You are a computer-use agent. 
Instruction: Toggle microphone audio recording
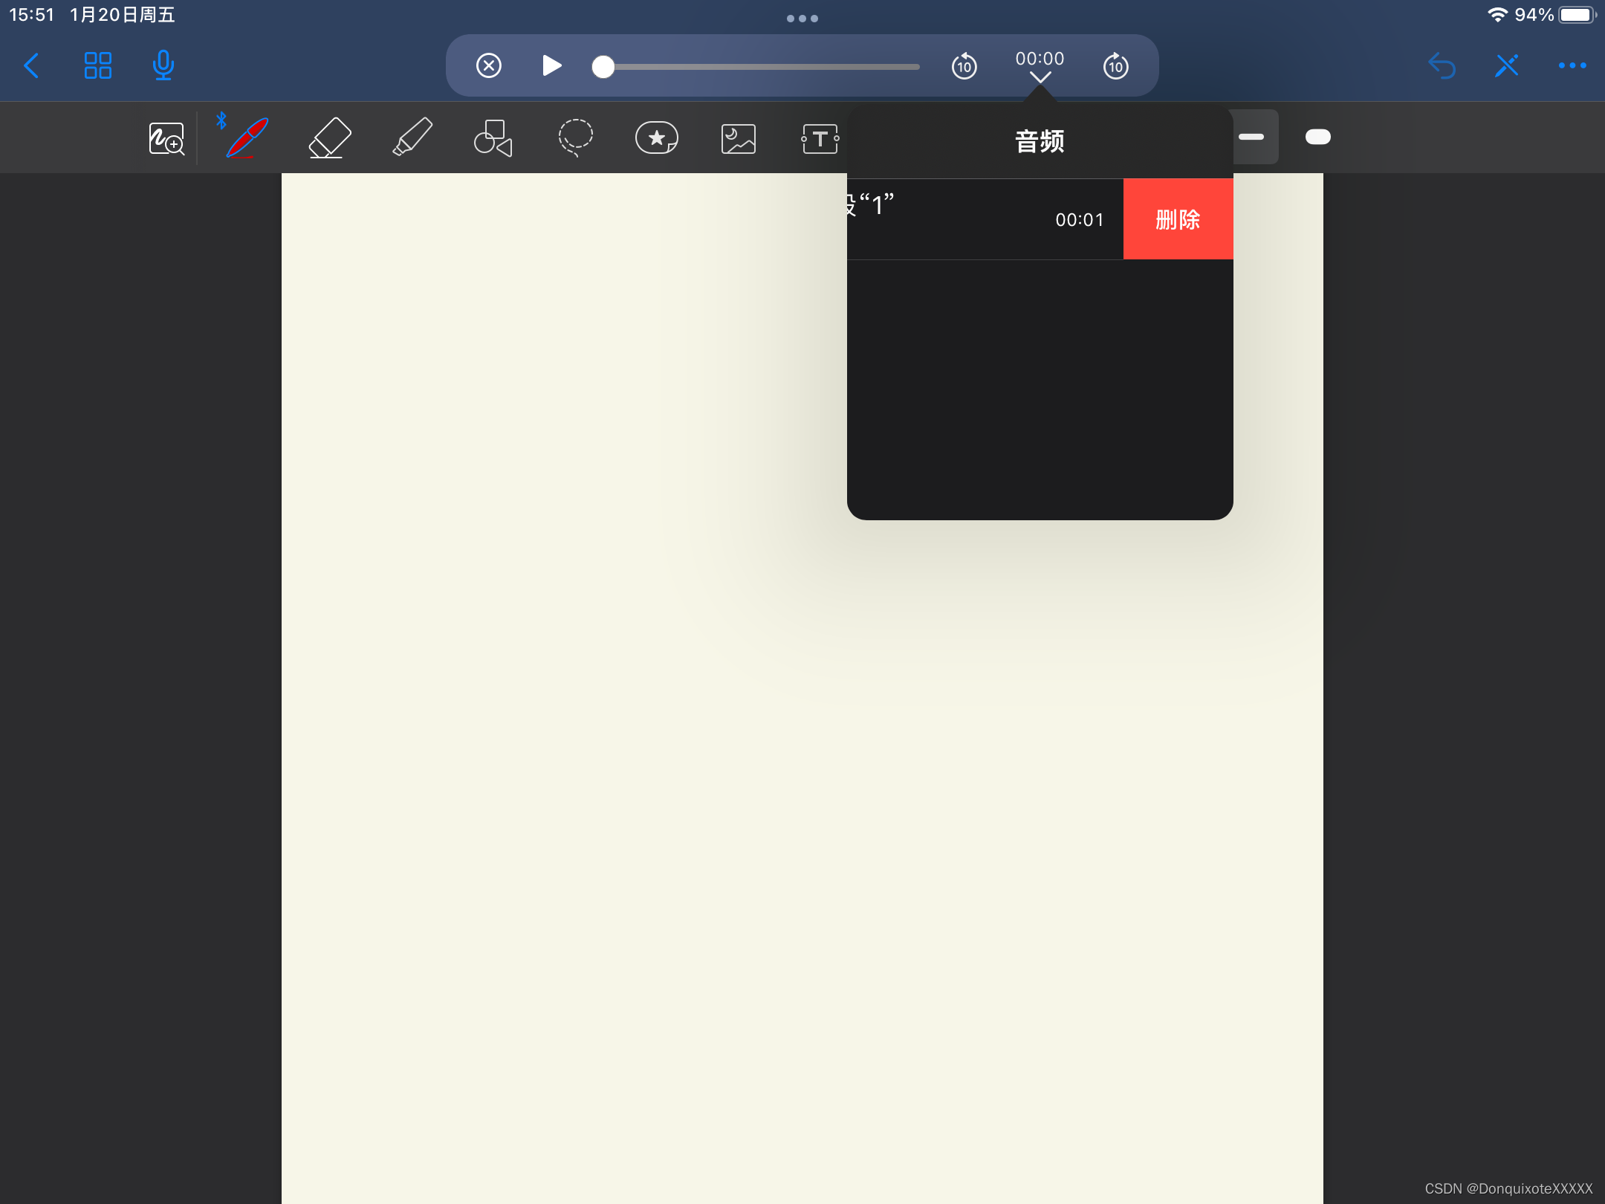[163, 65]
